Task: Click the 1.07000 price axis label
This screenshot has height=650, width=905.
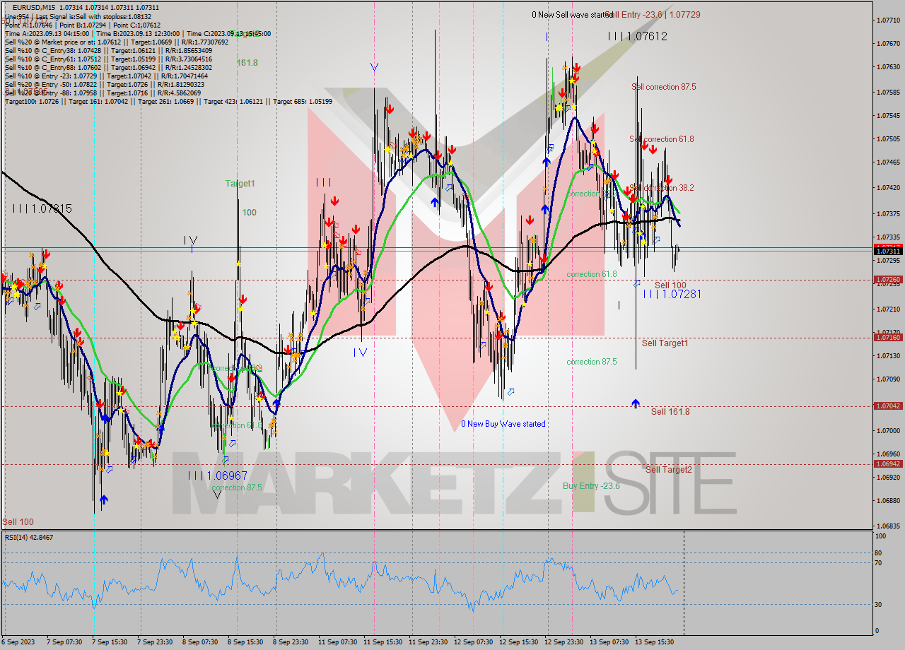Action: tap(888, 431)
